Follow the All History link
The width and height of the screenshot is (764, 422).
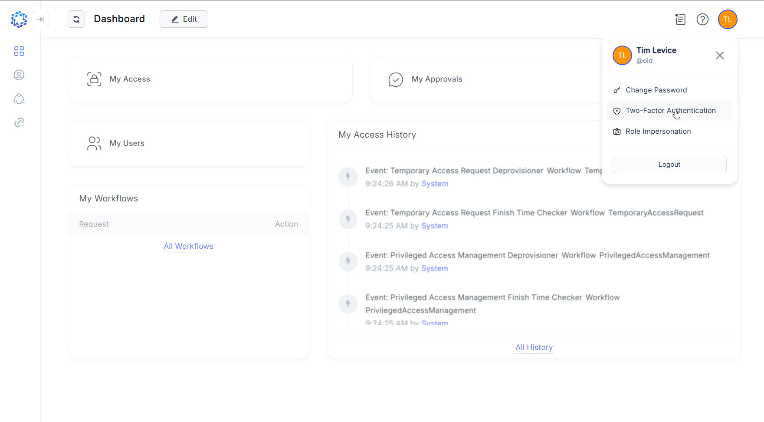[x=534, y=347]
